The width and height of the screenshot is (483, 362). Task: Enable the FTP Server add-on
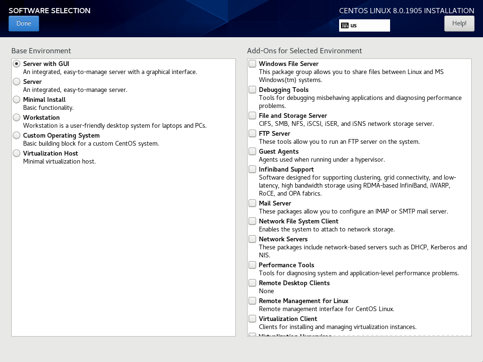click(253, 133)
